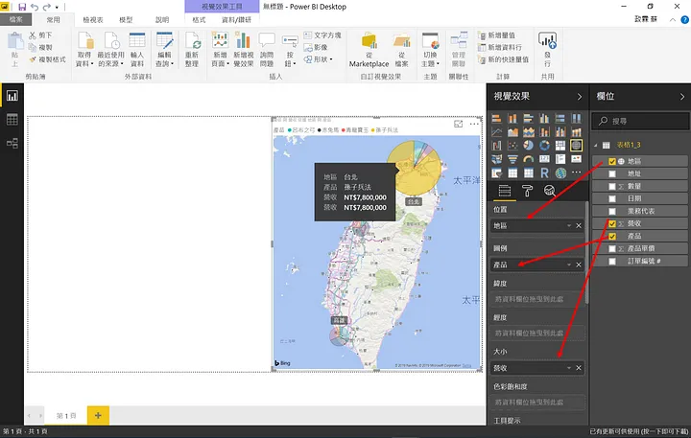Select the slicer visual
Viewport: 691px width, 438px height.
(497, 173)
